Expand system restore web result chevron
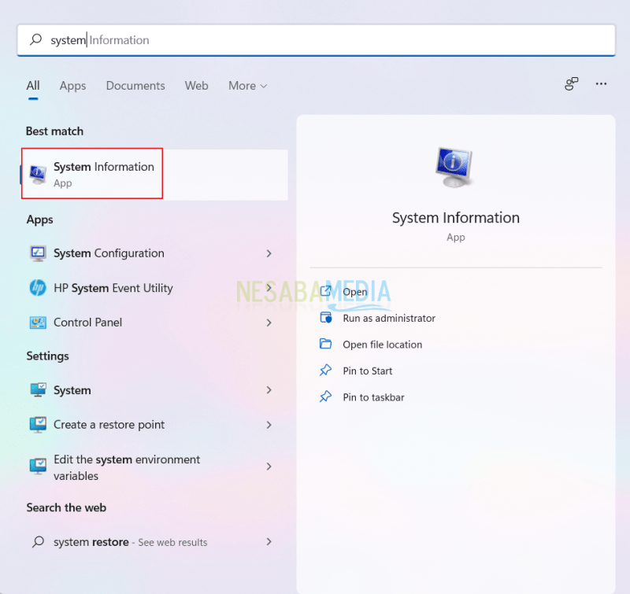This screenshot has height=594, width=630. click(269, 542)
